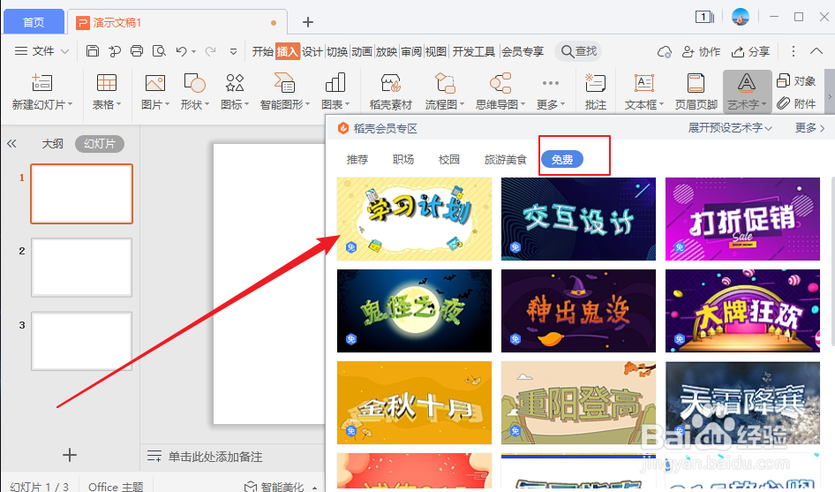Screen dimensions: 835x492
Task: Collapse the slide panel with double chevron
Action: pos(11,143)
